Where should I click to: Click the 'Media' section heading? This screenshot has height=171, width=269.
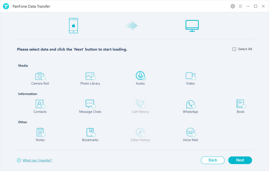click(x=23, y=66)
